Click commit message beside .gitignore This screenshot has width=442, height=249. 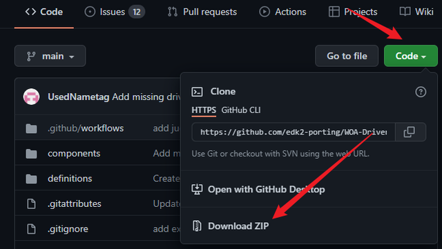166,229
